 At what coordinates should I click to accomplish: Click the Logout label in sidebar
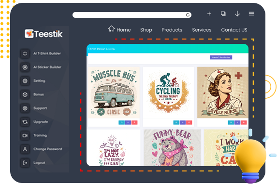point(39,163)
